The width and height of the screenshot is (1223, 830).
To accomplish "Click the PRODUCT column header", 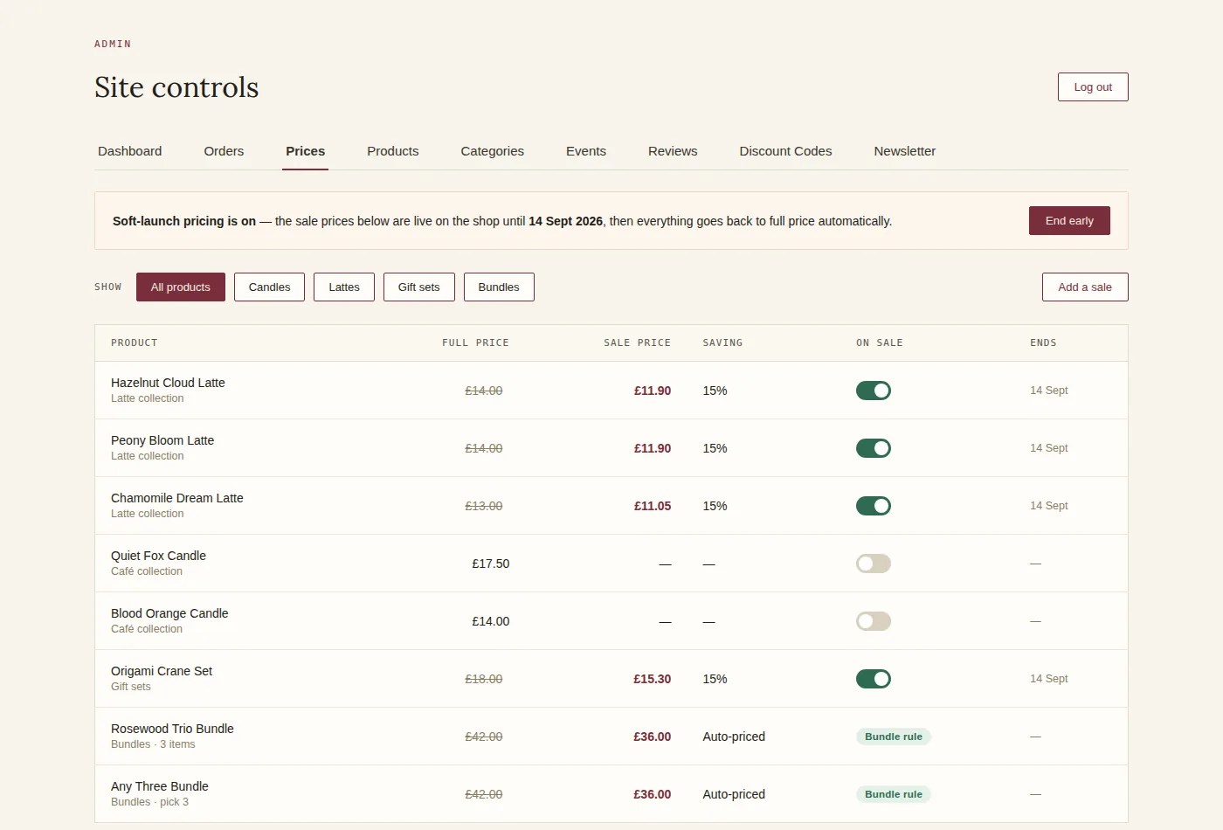I will point(135,343).
